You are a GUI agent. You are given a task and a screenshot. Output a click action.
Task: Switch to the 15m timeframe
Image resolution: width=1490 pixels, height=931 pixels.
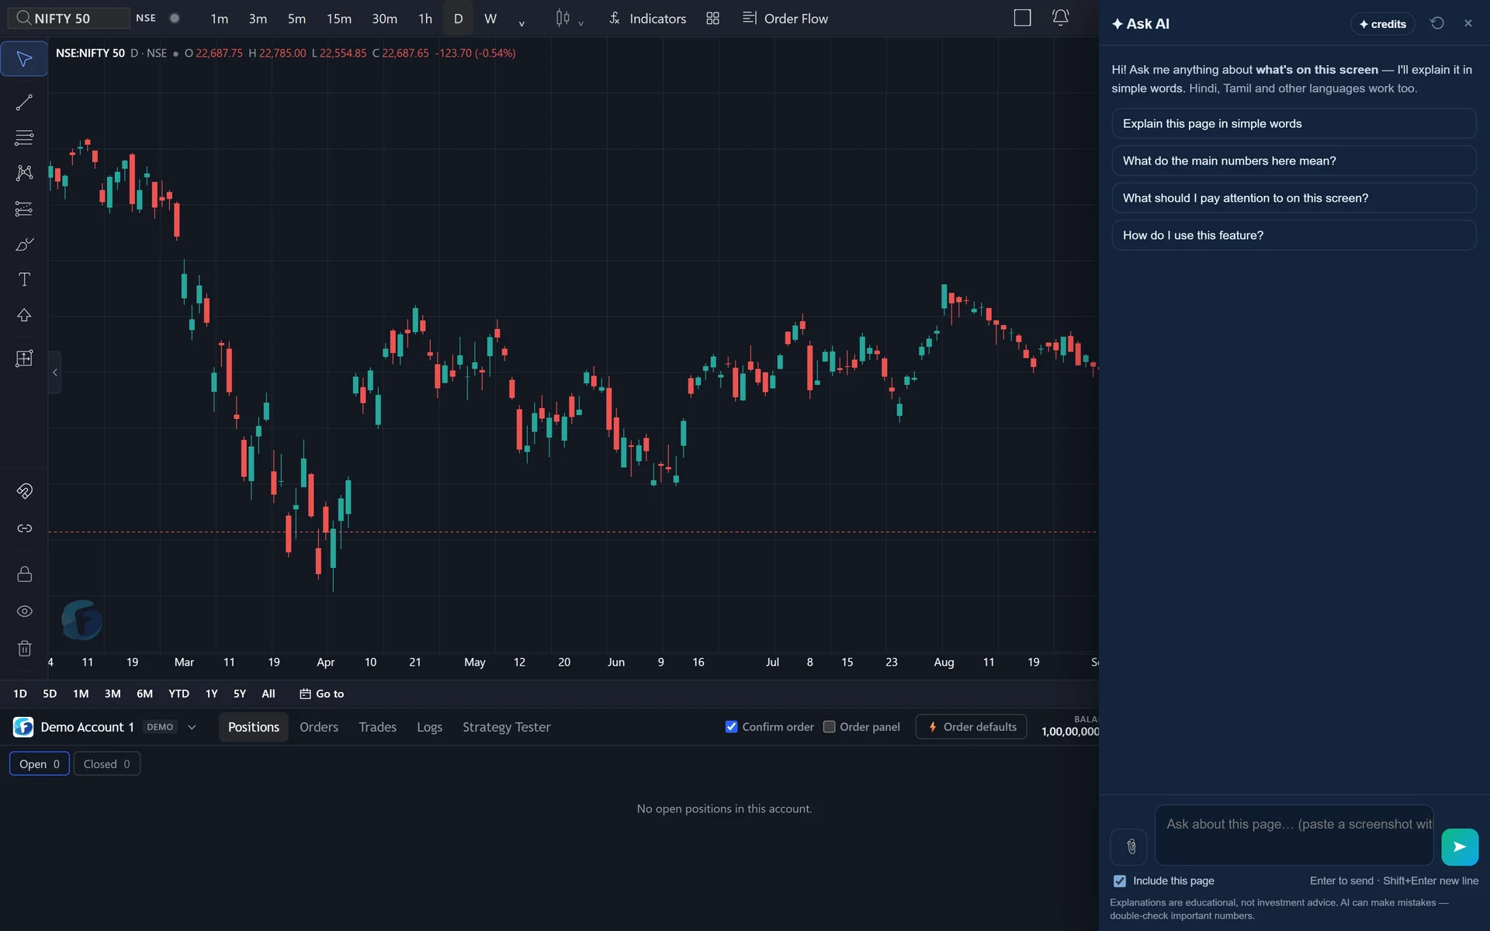click(338, 19)
